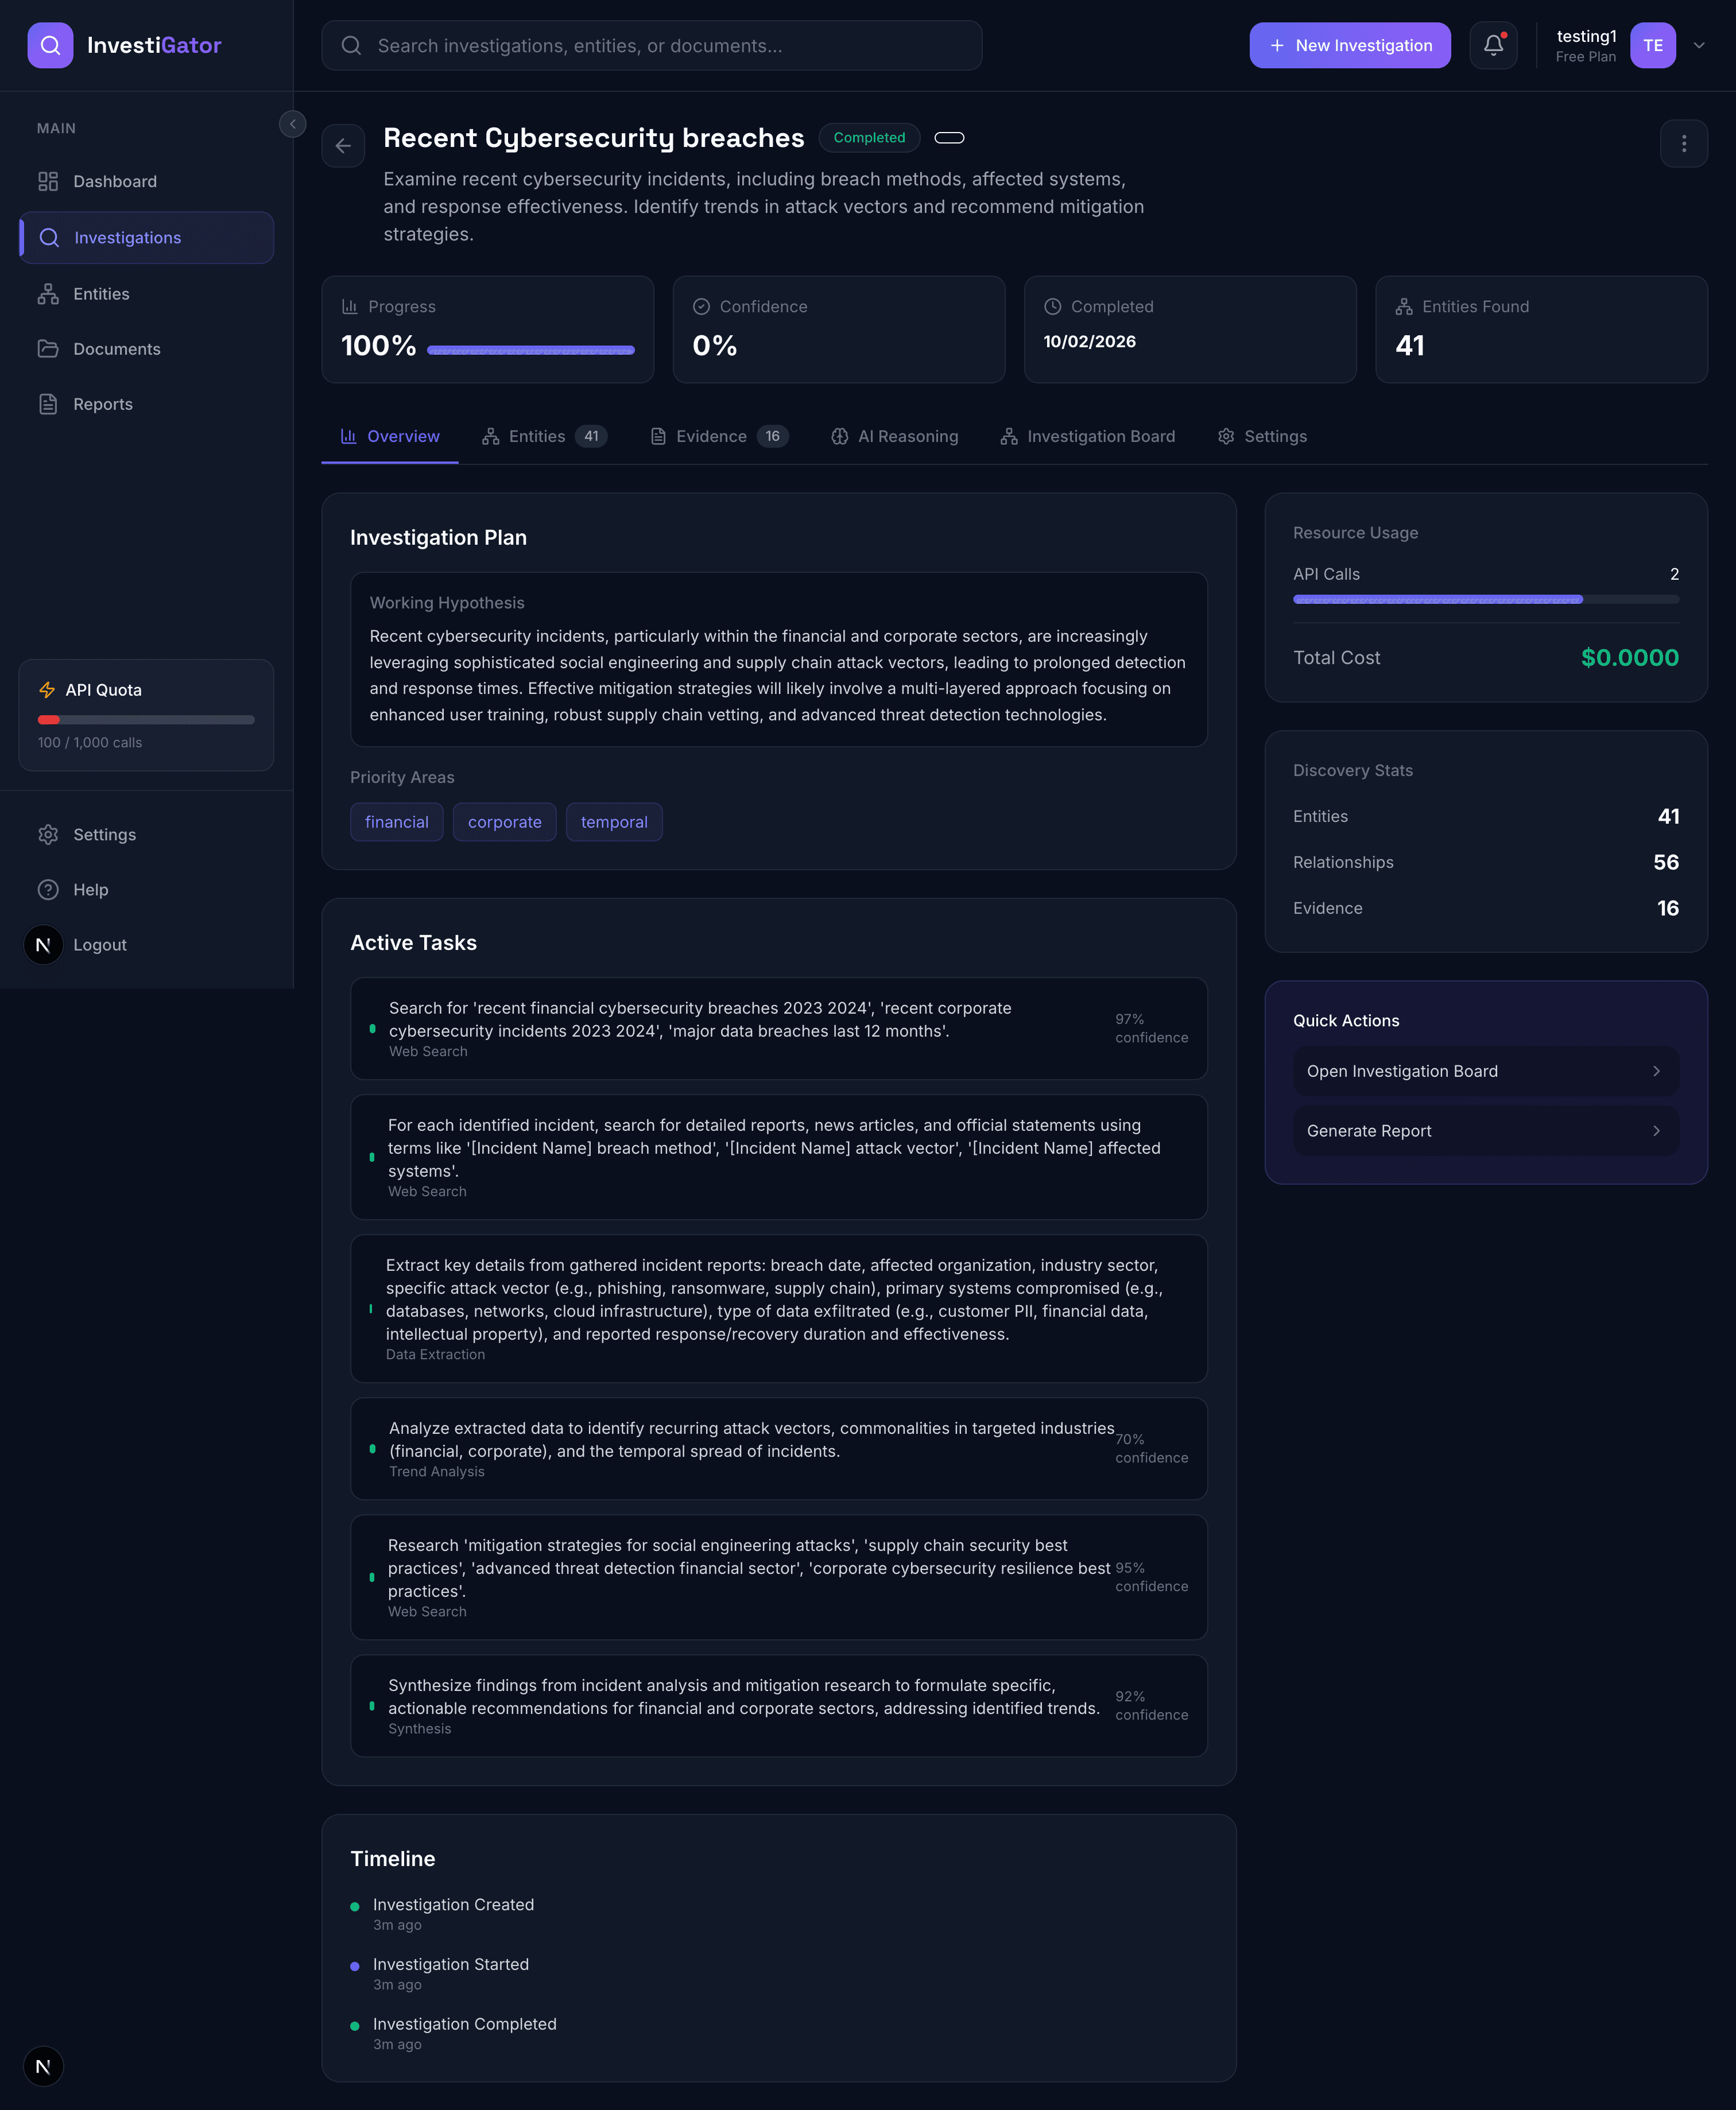Open the three-dot options menu
Image resolution: width=1736 pixels, height=2110 pixels.
1683,144
